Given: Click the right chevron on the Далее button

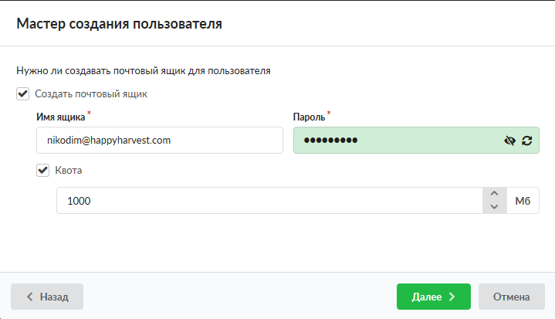Looking at the screenshot, I should (x=452, y=297).
